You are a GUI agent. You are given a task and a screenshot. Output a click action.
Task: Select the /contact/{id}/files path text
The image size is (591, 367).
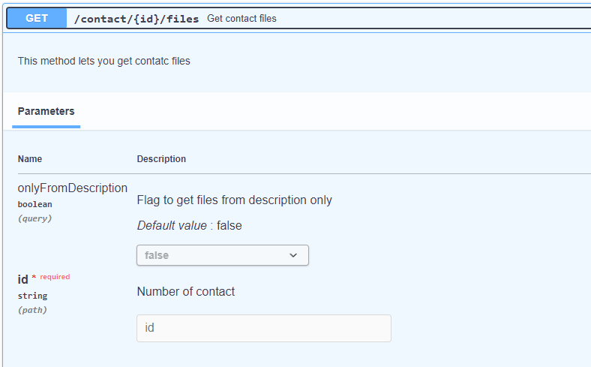(x=136, y=19)
